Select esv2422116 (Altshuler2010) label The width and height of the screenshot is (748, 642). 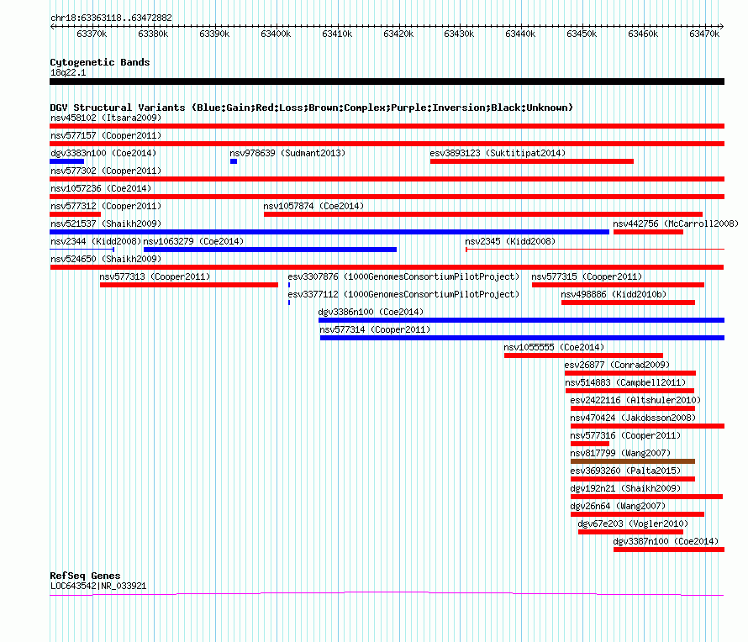tap(635, 400)
